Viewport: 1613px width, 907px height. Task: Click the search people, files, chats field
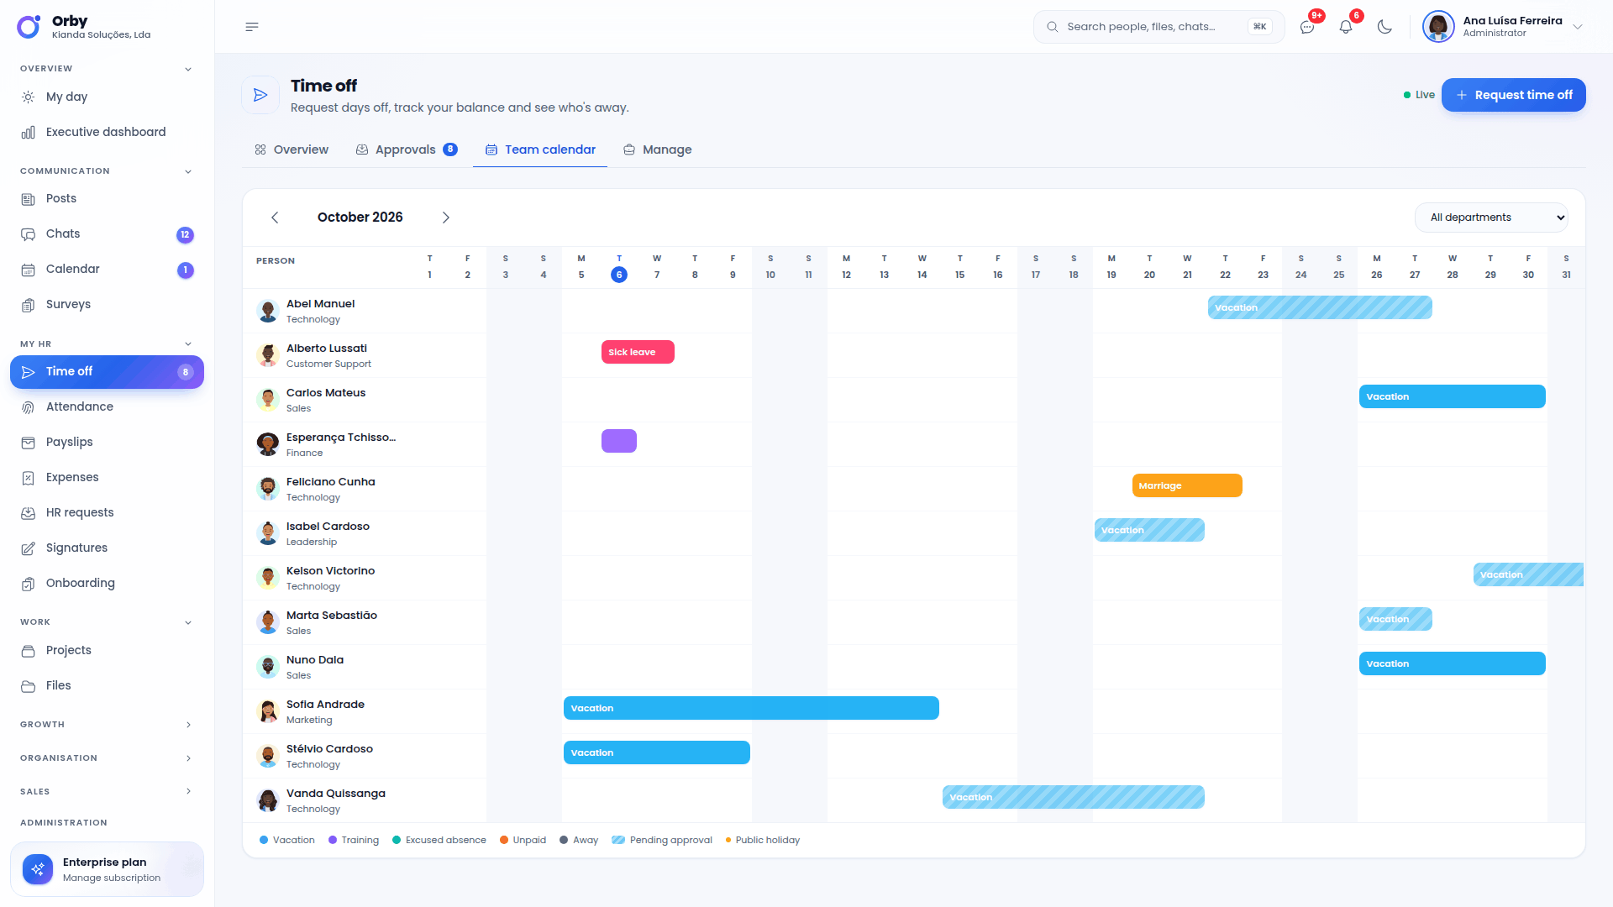(x=1159, y=27)
